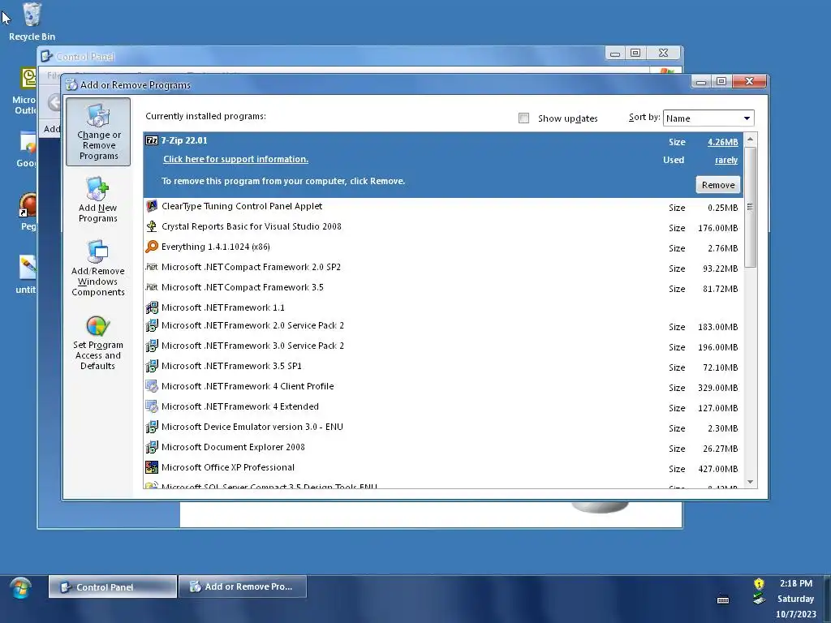Viewport: 831px width, 623px height.
Task: Click Remove for 7-Zip 22.01
Action: pos(717,185)
